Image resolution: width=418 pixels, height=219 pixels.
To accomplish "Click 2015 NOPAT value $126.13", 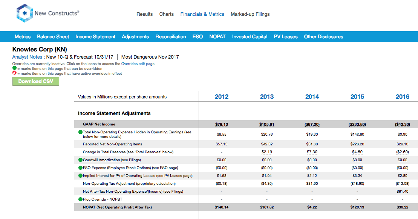I will tap(357, 207).
